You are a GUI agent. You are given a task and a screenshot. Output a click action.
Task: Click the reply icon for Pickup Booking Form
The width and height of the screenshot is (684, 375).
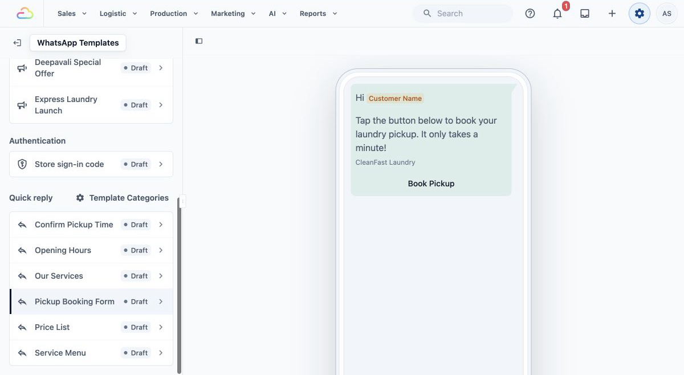(x=22, y=301)
